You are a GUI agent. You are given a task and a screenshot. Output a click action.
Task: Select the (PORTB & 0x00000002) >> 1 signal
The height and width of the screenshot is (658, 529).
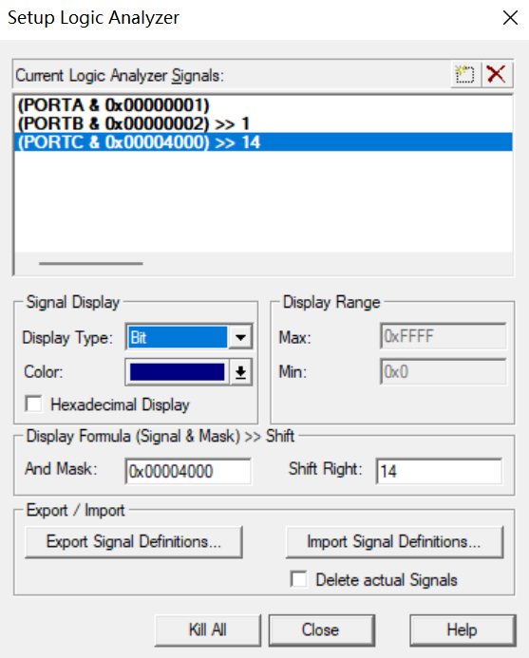coord(263,123)
